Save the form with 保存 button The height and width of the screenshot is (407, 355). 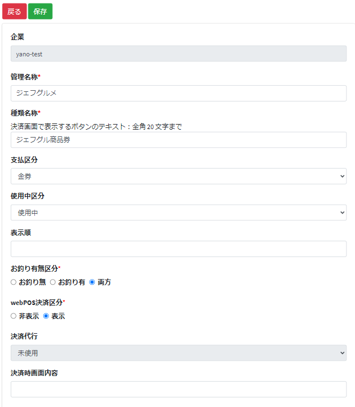40,11
